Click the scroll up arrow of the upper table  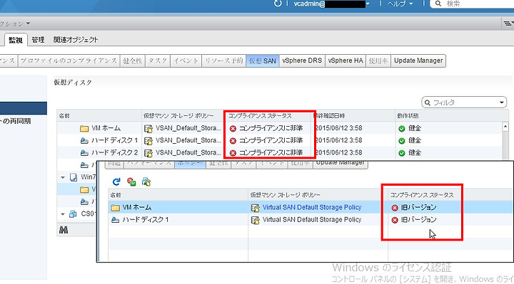(505, 127)
